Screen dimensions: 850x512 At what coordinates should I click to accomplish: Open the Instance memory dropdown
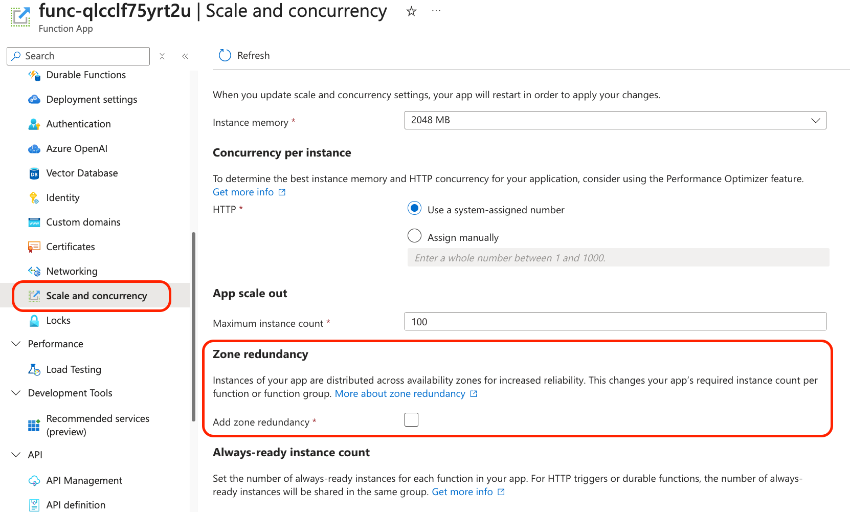click(615, 120)
